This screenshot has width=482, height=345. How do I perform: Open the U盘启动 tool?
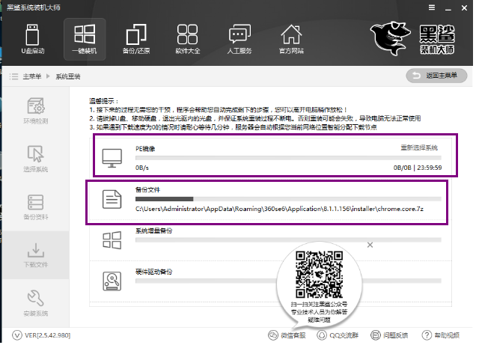(31, 40)
